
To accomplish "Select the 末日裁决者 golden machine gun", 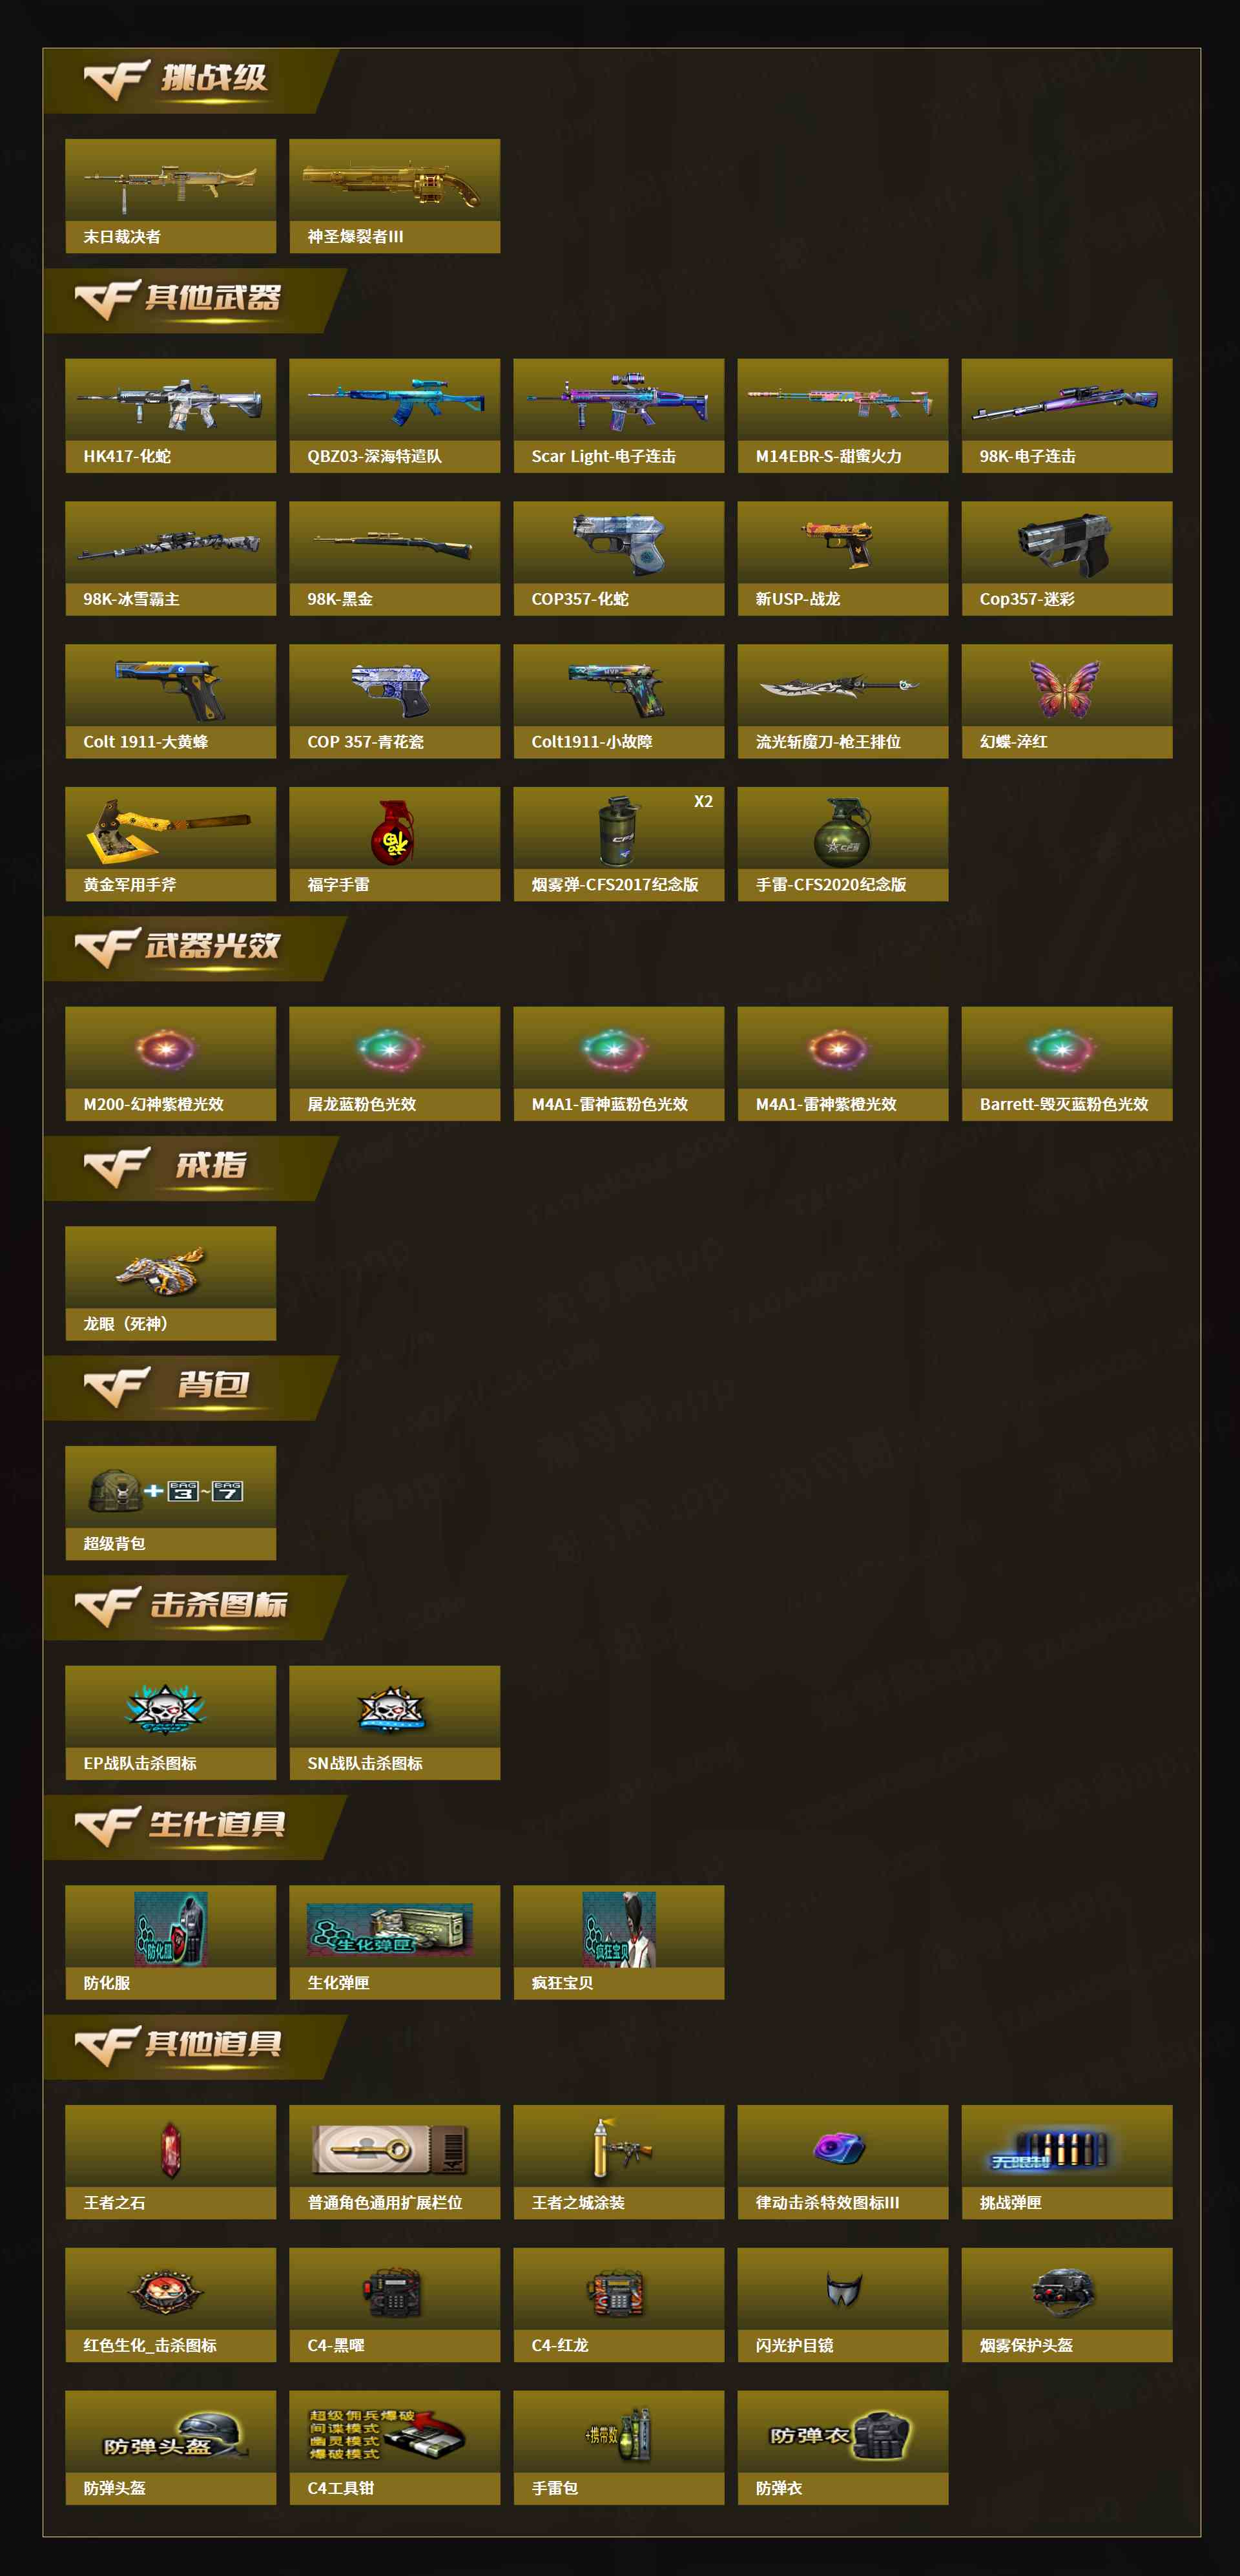I will coord(171,196).
